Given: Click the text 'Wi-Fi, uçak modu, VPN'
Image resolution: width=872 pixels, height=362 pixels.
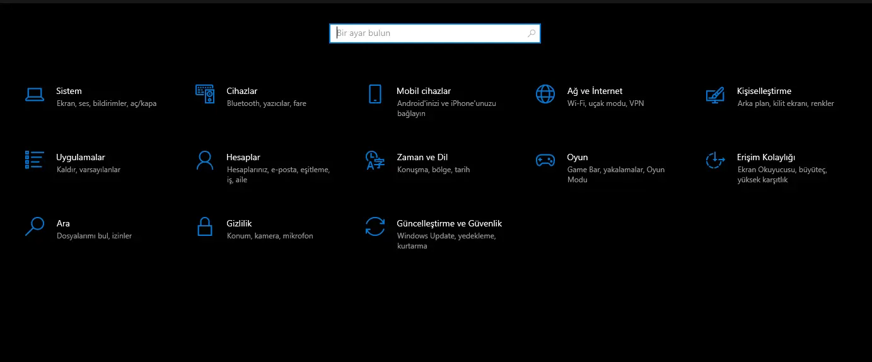Looking at the screenshot, I should click(x=606, y=103).
